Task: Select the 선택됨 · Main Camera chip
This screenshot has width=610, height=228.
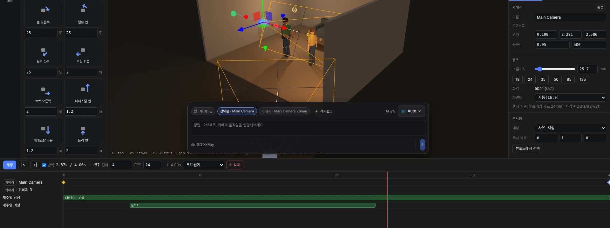Action: pyautogui.click(x=237, y=111)
